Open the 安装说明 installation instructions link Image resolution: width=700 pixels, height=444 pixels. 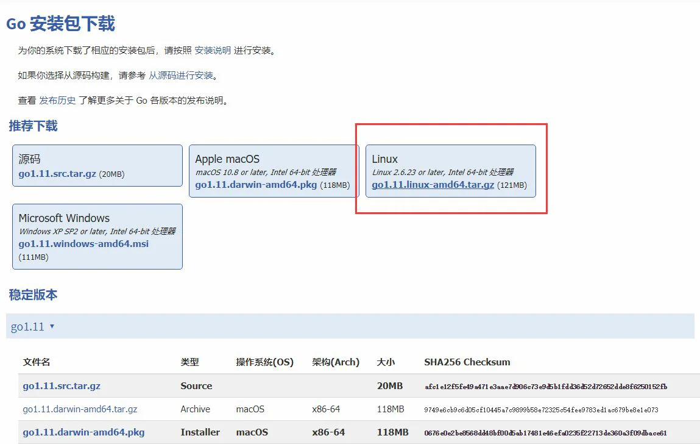click(213, 51)
